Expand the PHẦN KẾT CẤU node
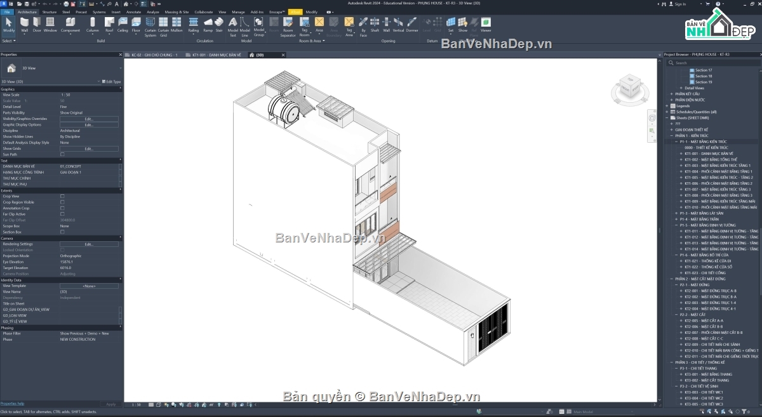This screenshot has height=417, width=762. point(672,94)
